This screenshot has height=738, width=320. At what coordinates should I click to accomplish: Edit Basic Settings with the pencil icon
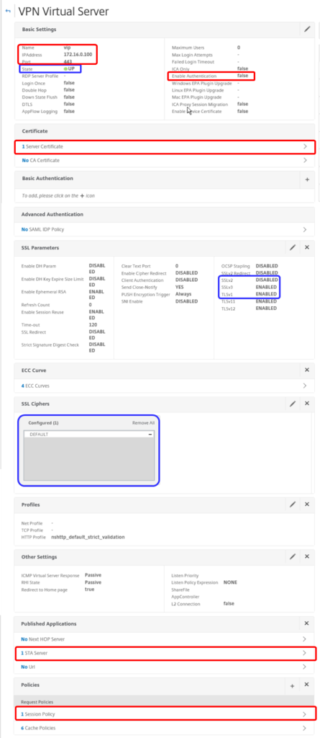tap(307, 29)
